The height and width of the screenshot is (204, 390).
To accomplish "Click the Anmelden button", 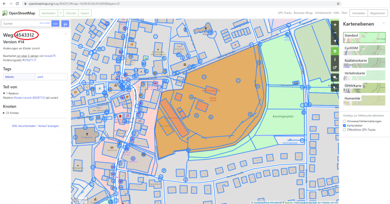I will point(358,13).
